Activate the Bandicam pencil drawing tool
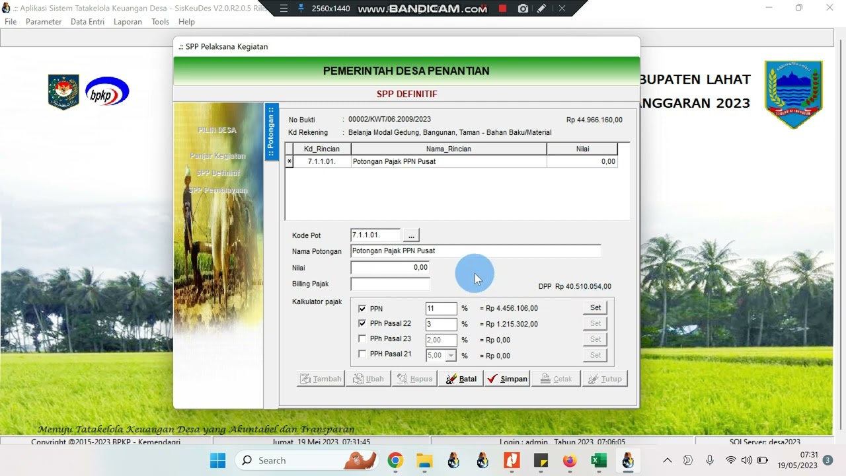 542,9
